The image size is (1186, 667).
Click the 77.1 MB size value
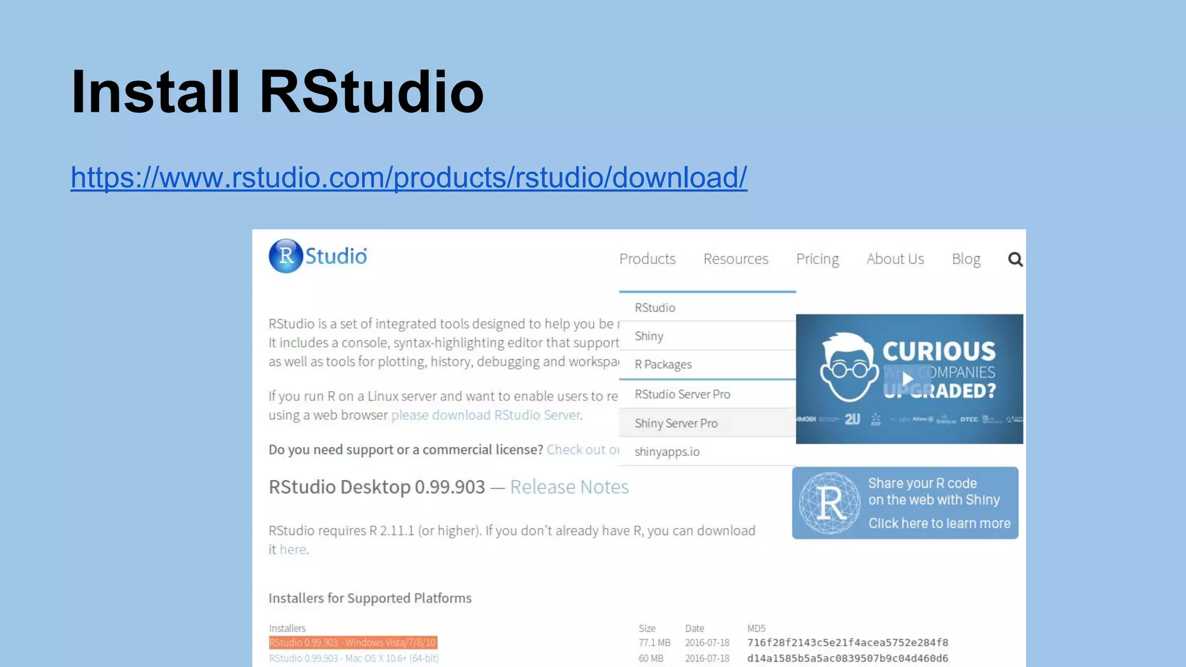654,643
